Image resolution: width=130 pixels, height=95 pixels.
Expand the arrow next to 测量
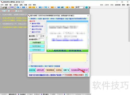(x=26, y=7)
